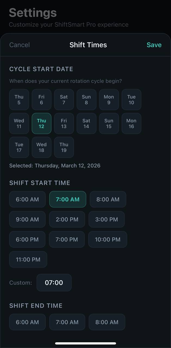The image size is (171, 348).
Task: Choose Sun 15 as start date
Action: pos(109,123)
